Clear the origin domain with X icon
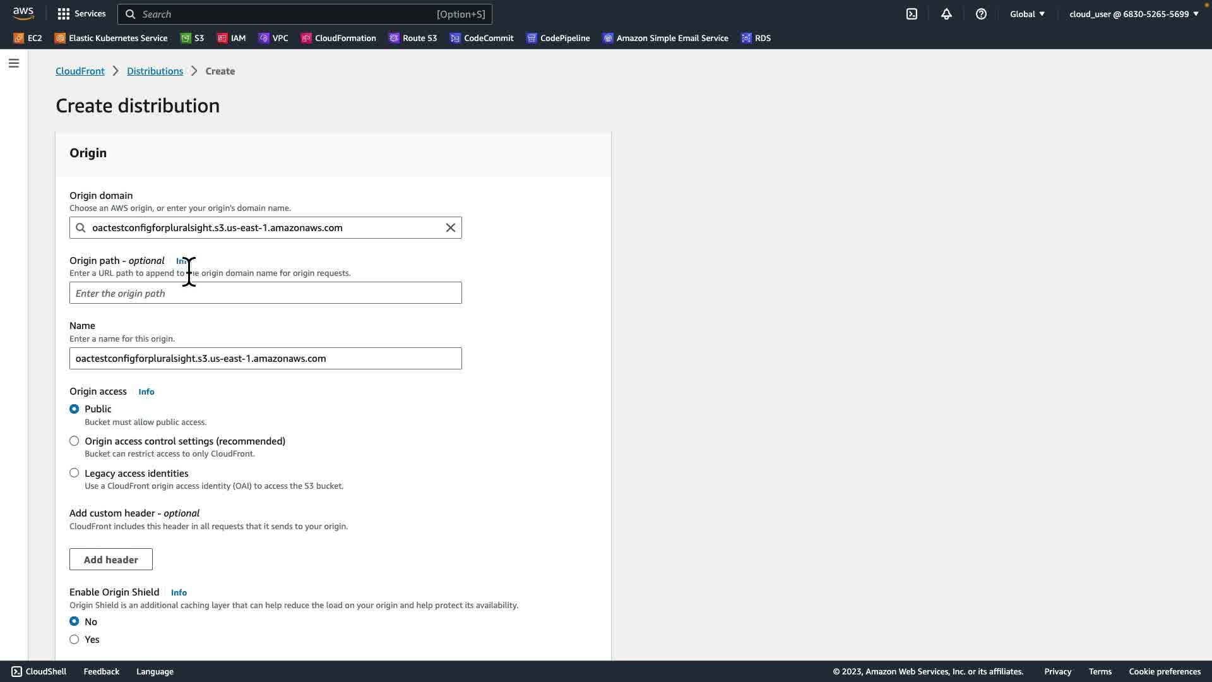The width and height of the screenshot is (1212, 682). coord(451,228)
